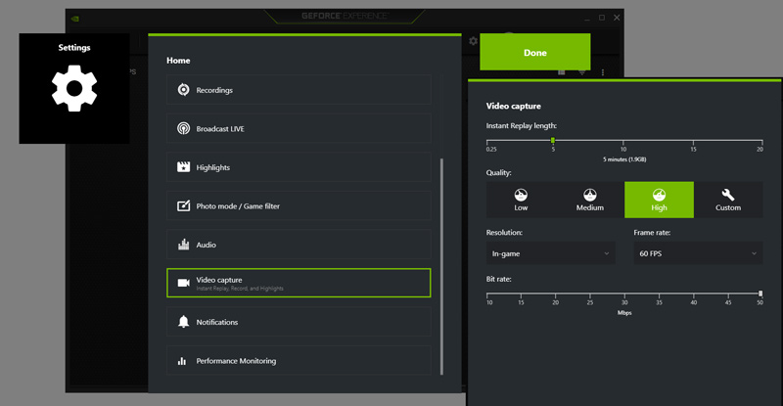Open the Resolution In-game dropdown
The height and width of the screenshot is (406, 783).
[x=551, y=253]
